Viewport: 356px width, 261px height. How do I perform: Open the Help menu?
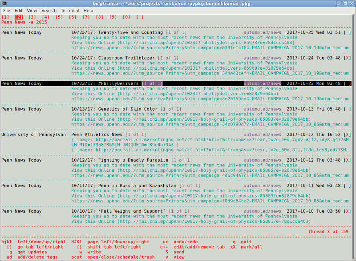click(x=88, y=10)
